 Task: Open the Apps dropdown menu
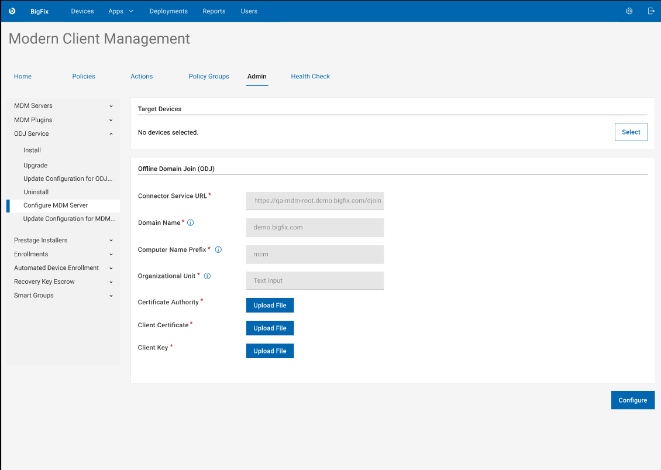click(121, 11)
